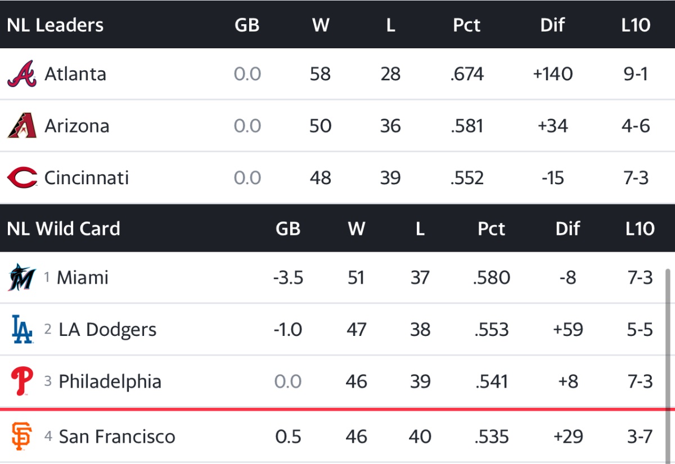
Task: Click the Arizona Diamondbacks logo icon
Action: click(x=22, y=126)
